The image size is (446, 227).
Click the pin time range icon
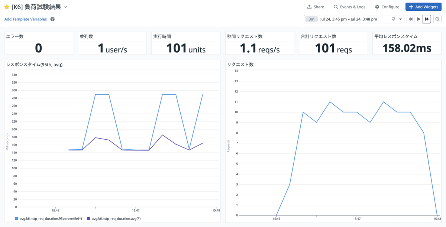tap(394, 19)
